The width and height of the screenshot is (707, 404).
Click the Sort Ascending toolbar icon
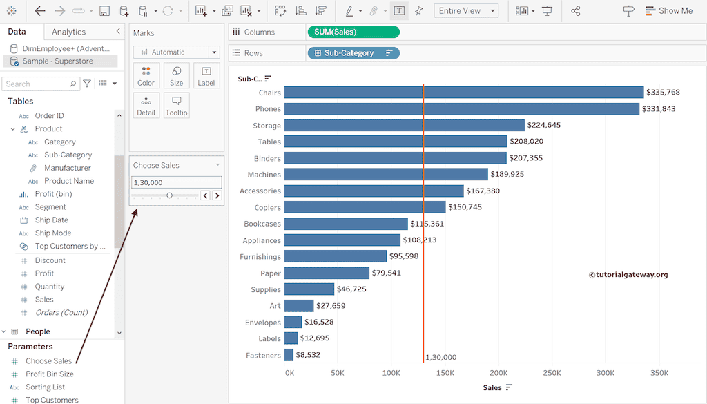300,11
